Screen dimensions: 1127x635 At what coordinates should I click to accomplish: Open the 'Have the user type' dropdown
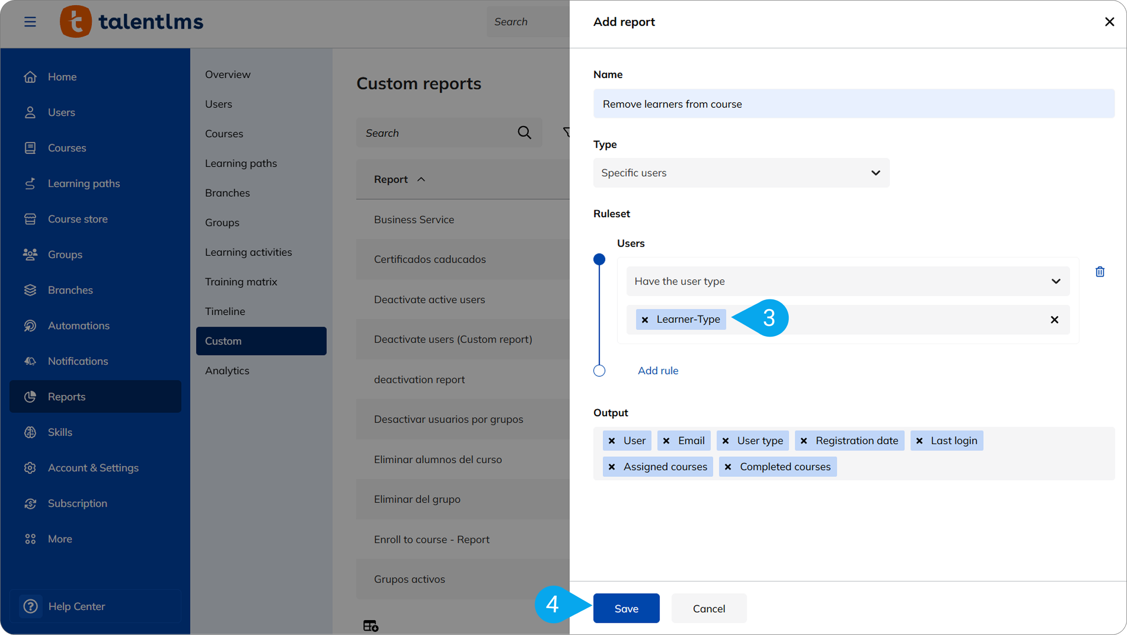coord(847,281)
